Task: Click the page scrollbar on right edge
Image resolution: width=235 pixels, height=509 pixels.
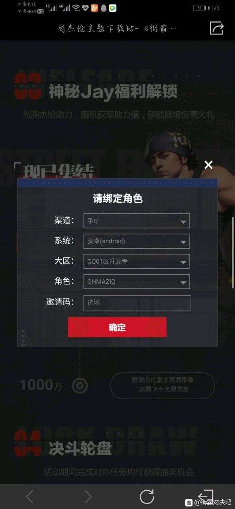Action: coord(233,253)
